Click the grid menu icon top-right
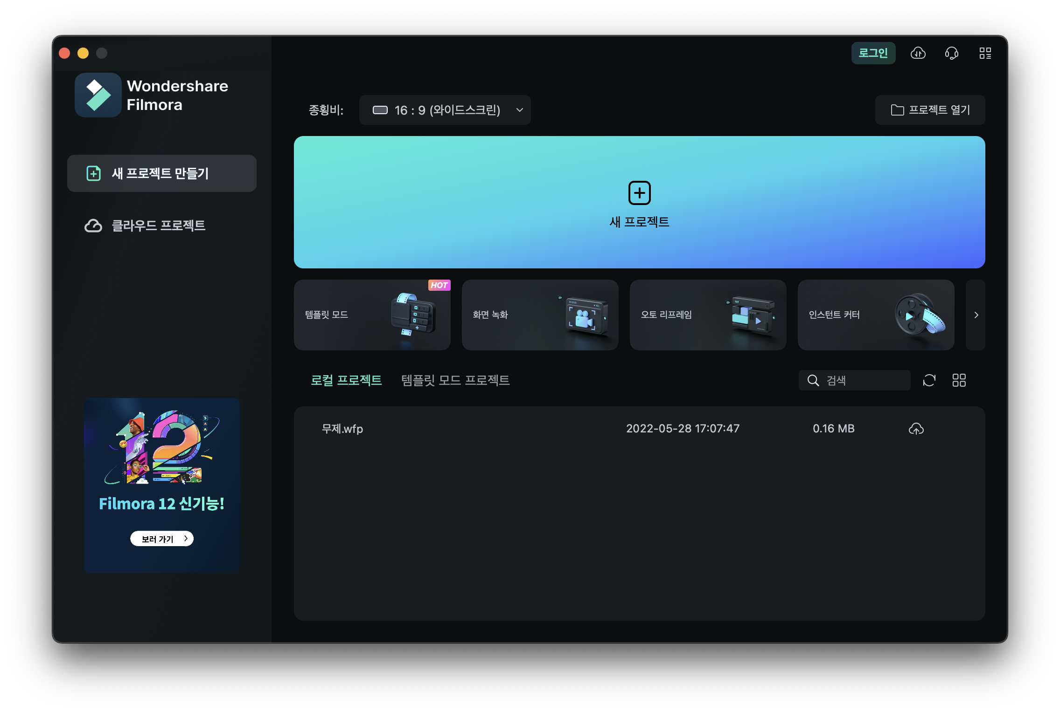 [985, 53]
